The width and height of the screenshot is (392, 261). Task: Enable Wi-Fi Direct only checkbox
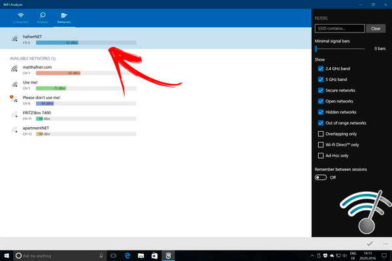coord(321,145)
